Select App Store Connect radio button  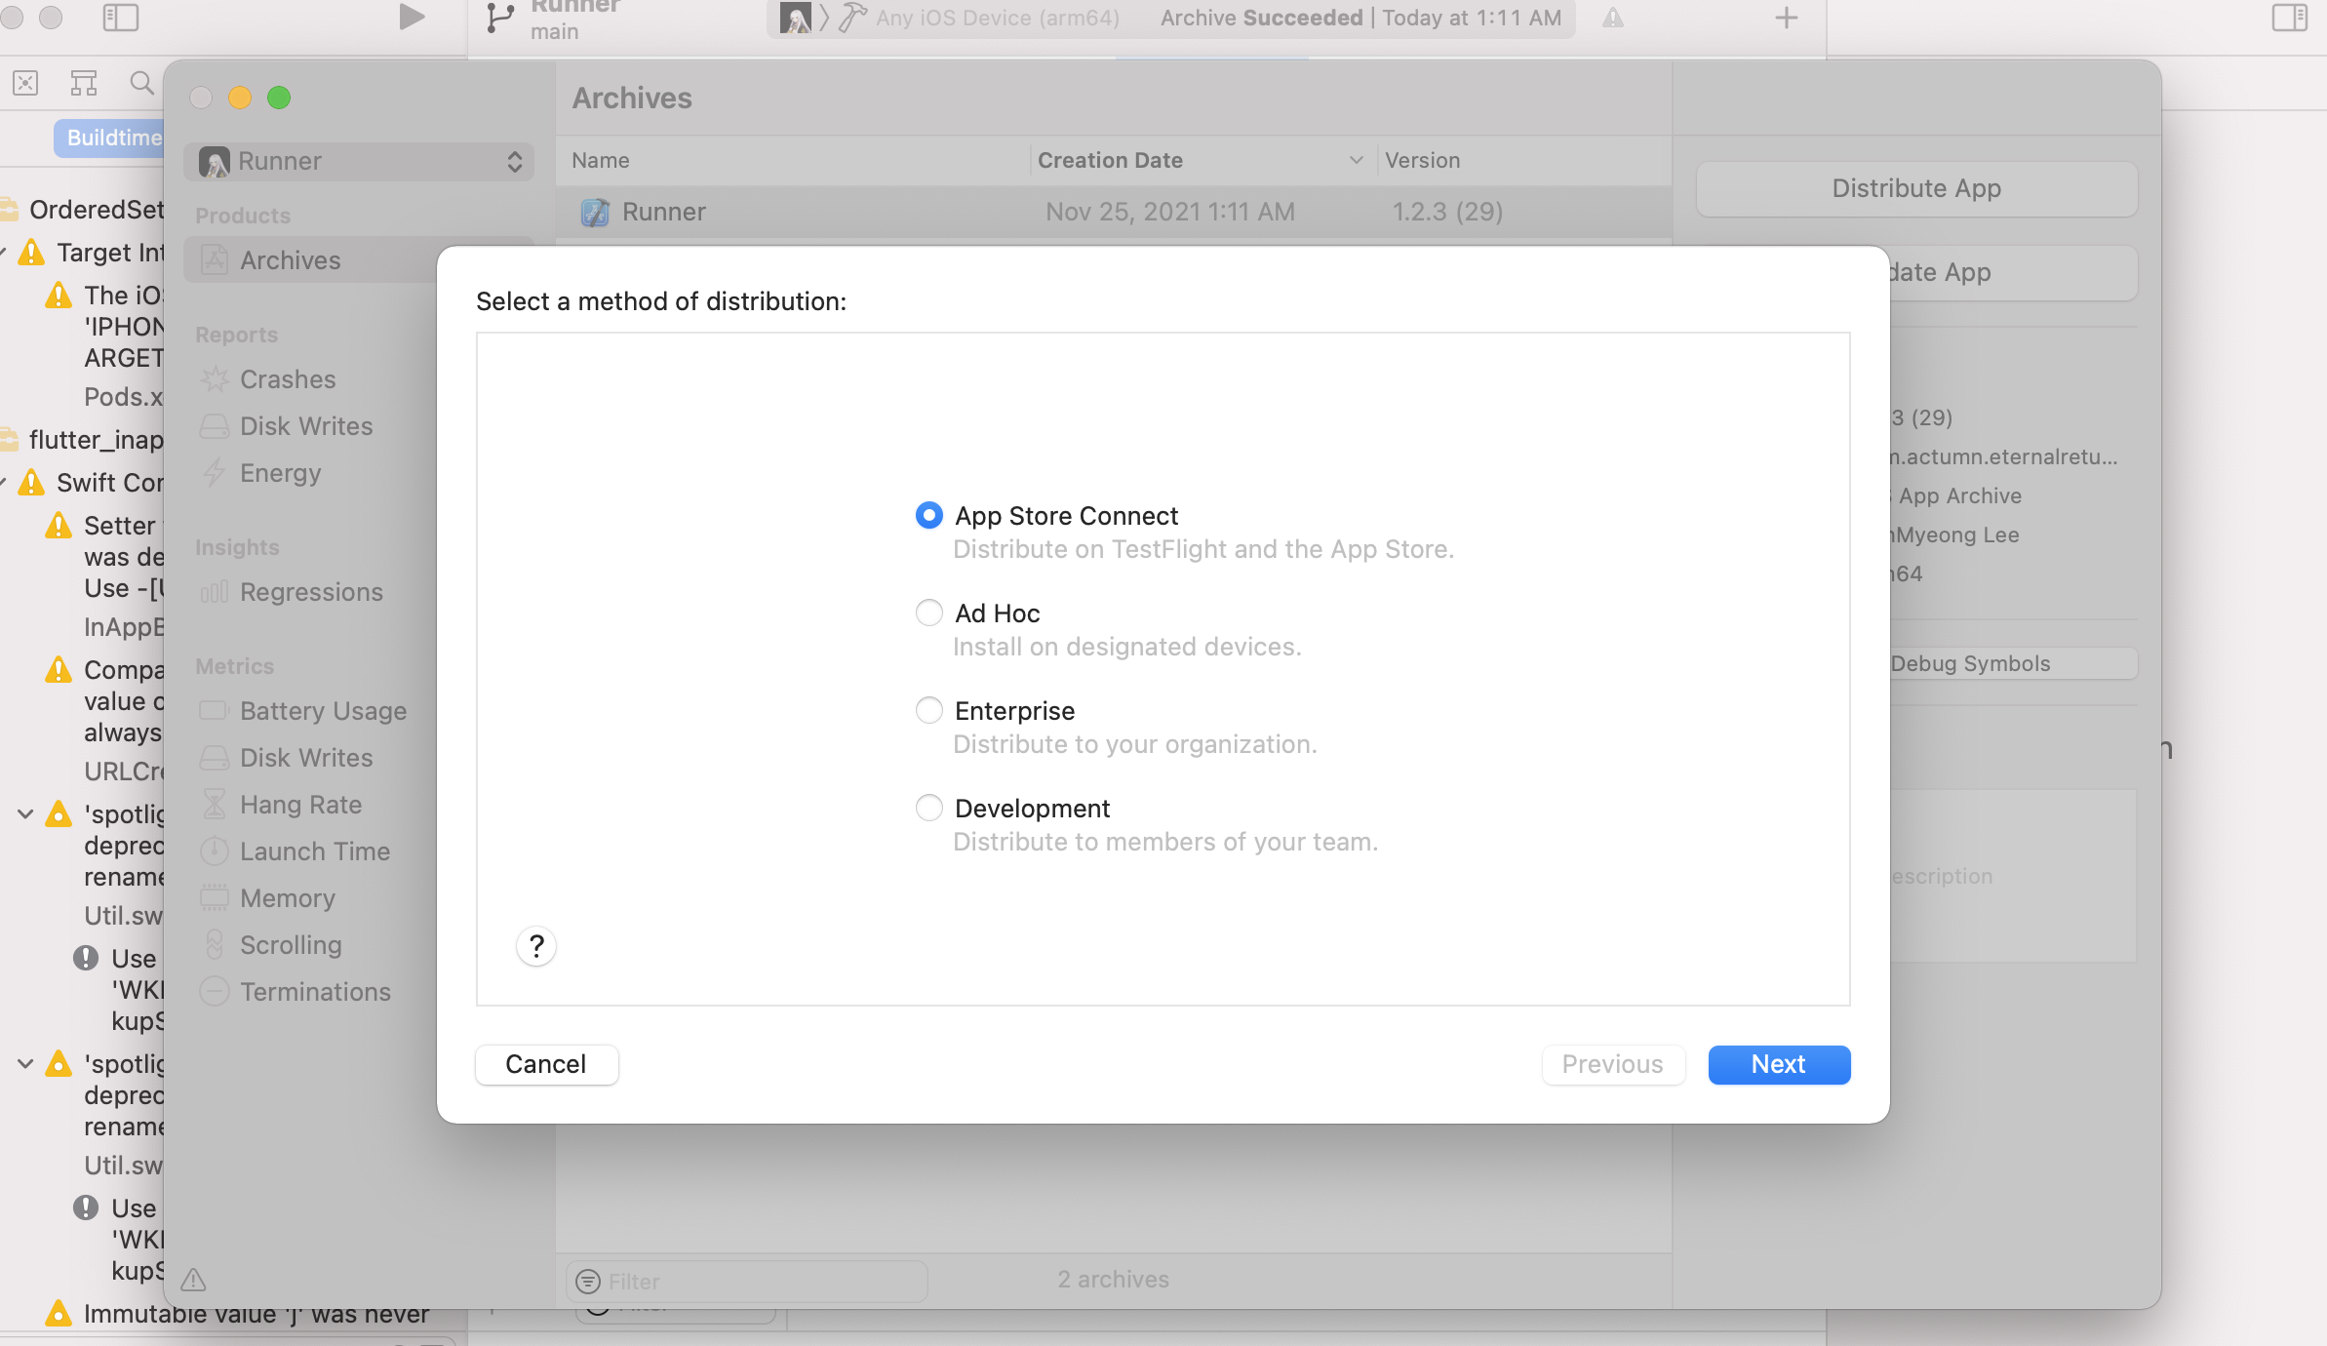click(928, 515)
